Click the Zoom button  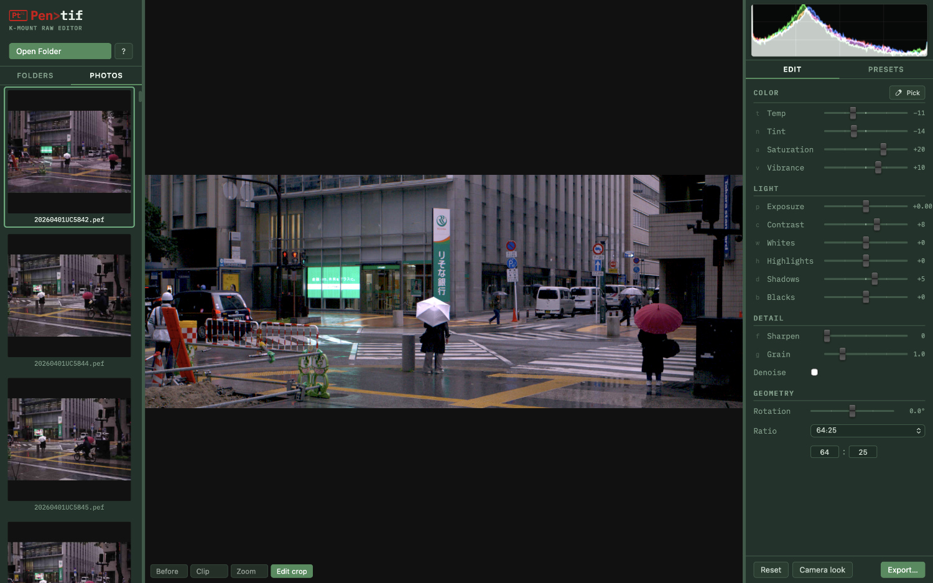249,571
